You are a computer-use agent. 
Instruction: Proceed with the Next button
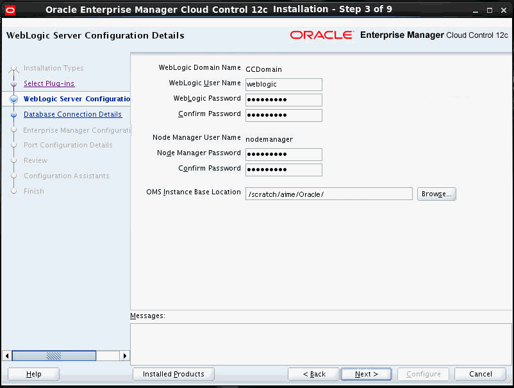click(x=366, y=374)
